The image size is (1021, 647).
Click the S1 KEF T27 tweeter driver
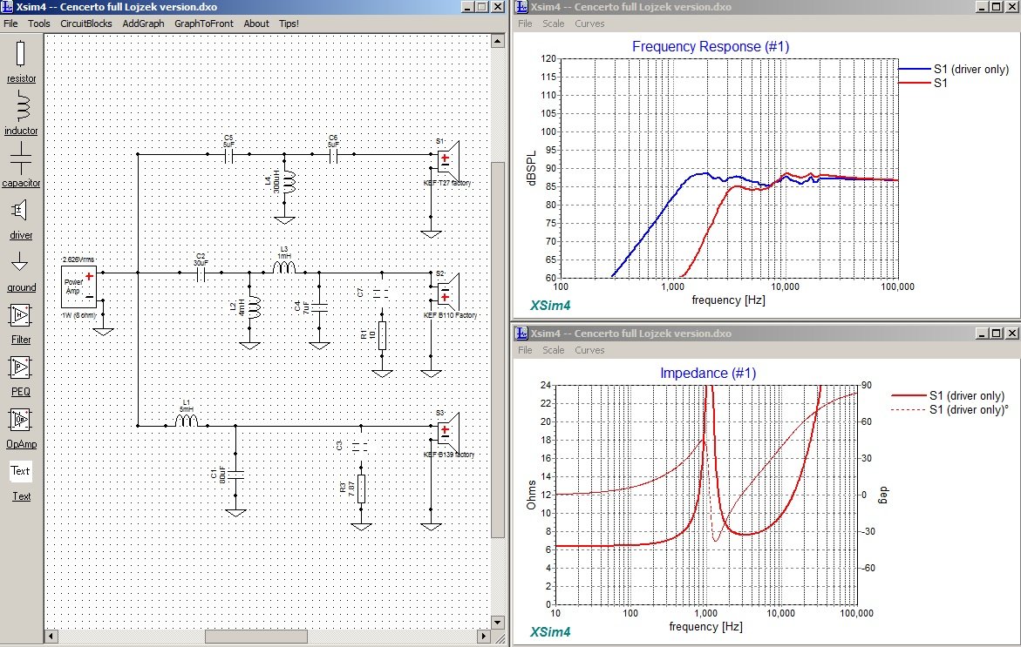pos(448,160)
